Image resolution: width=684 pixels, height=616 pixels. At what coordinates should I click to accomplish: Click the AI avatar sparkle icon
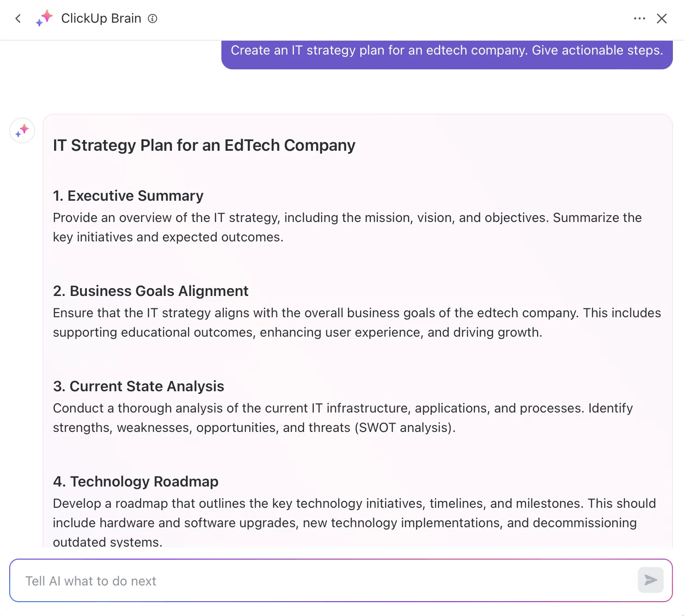click(x=22, y=130)
